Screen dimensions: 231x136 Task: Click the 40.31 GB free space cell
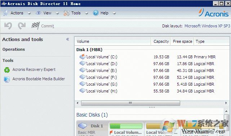click(185, 71)
